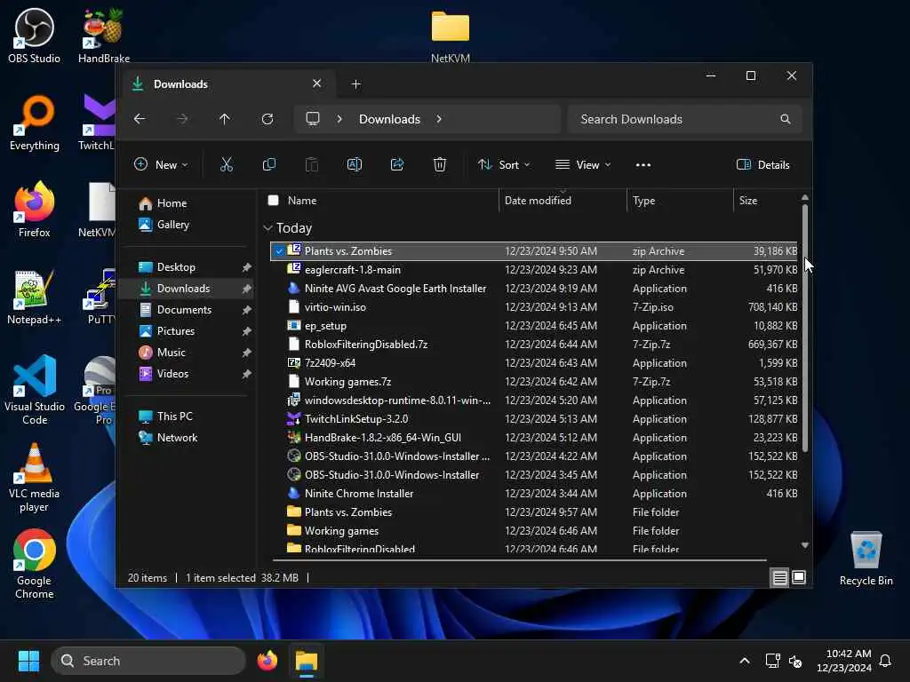The width and height of the screenshot is (910, 682).
Task: Click the vertical scrollbar of file list
Action: tap(805, 328)
